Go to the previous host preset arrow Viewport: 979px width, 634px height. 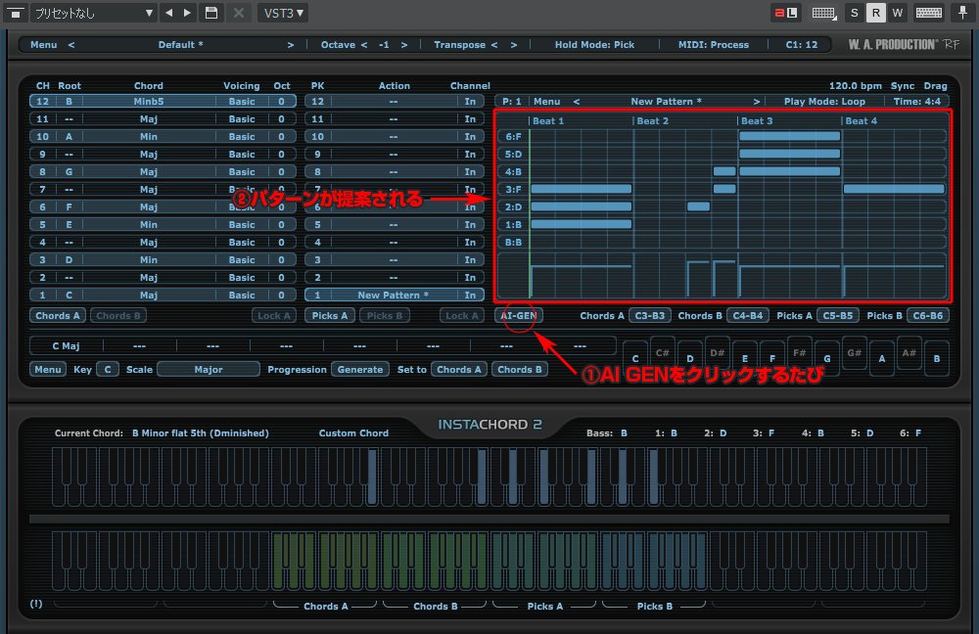[168, 13]
